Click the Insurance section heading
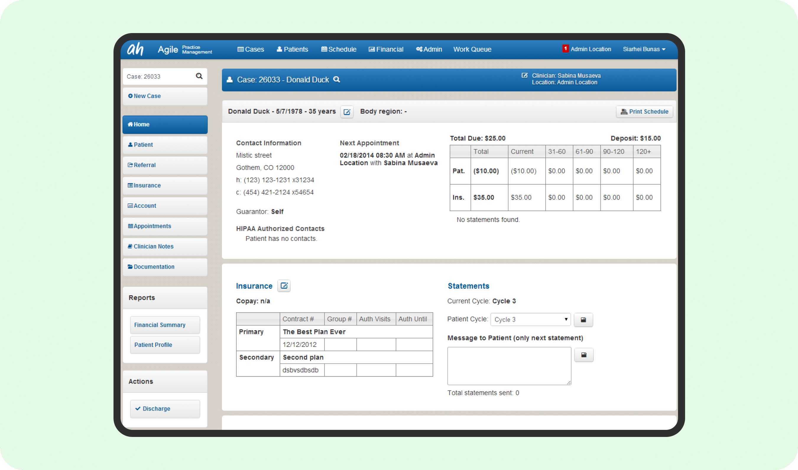The height and width of the screenshot is (470, 798). coord(254,286)
